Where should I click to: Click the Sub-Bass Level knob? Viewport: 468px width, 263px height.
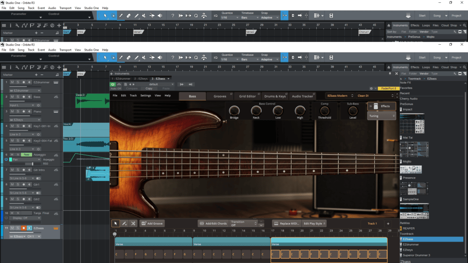353,111
